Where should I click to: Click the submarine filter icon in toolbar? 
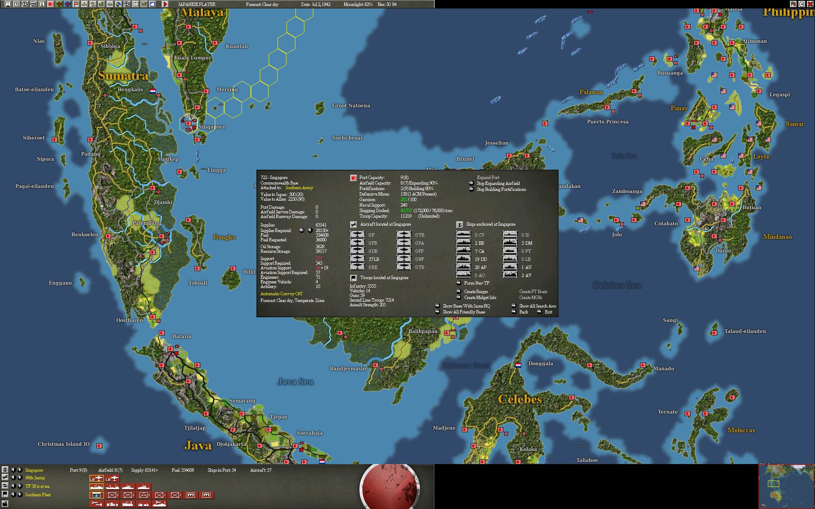tap(84, 4)
